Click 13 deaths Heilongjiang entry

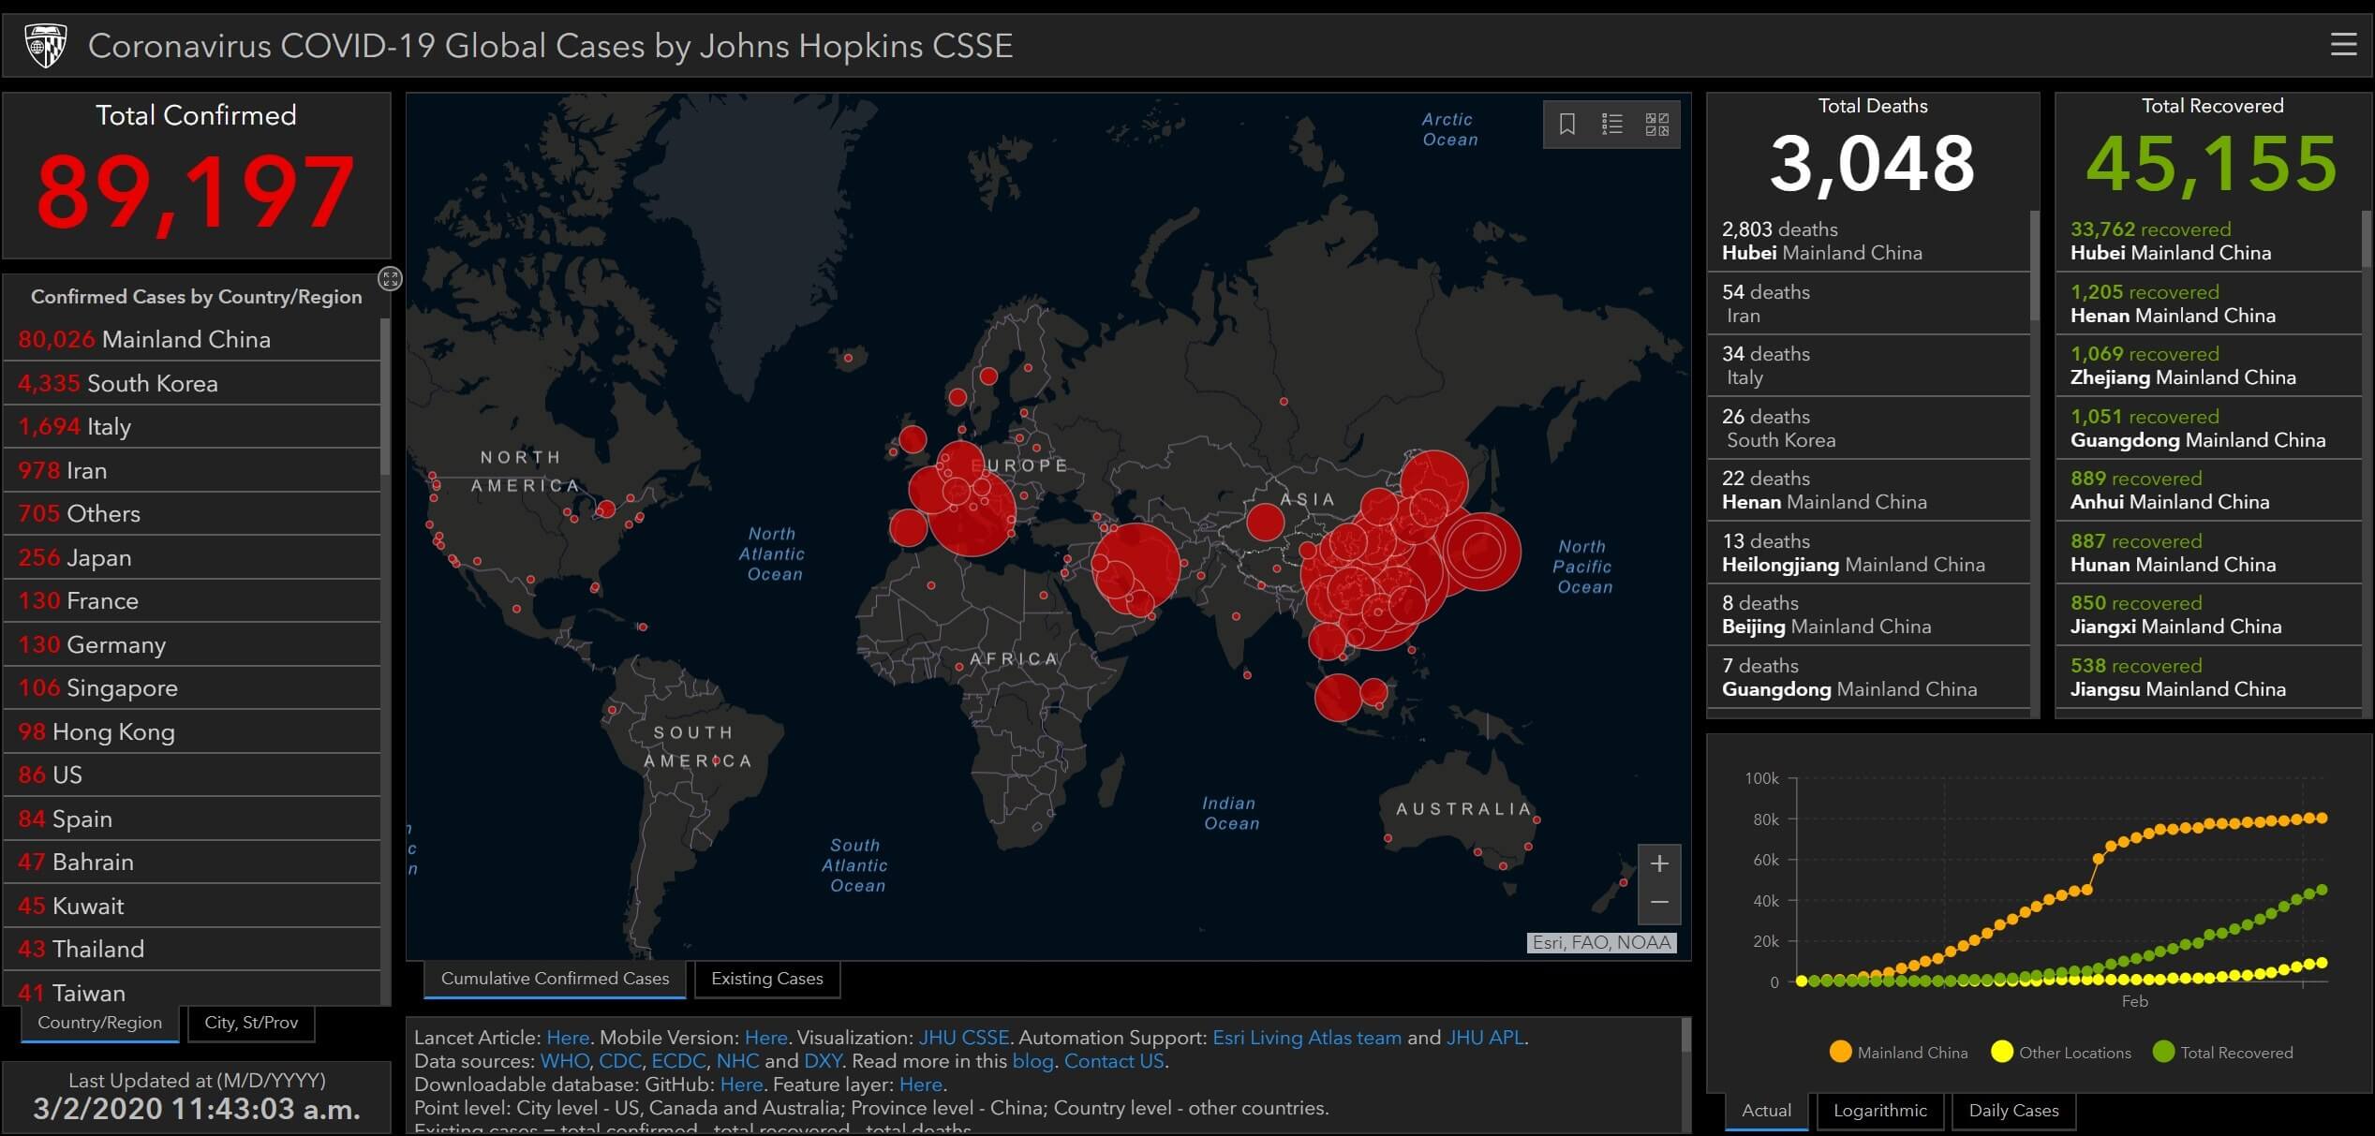(x=1868, y=553)
